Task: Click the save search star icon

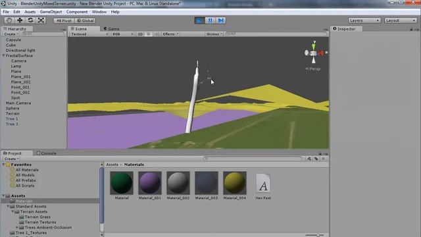Action: tap(323, 159)
